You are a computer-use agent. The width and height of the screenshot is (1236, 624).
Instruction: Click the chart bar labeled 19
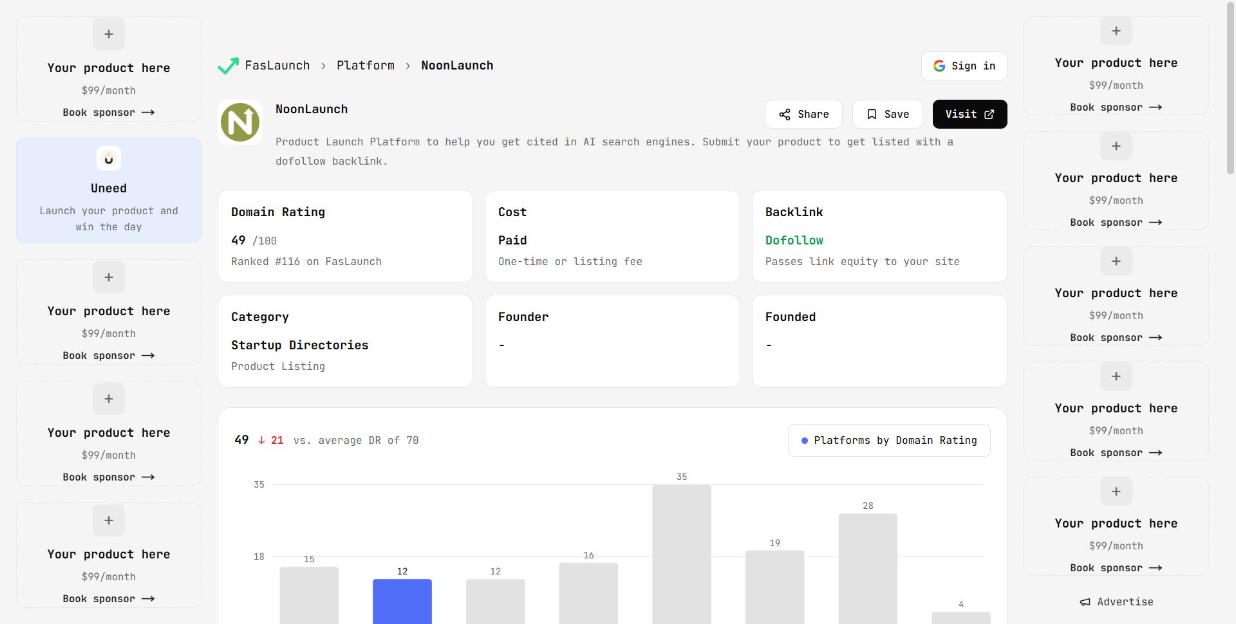(775, 587)
